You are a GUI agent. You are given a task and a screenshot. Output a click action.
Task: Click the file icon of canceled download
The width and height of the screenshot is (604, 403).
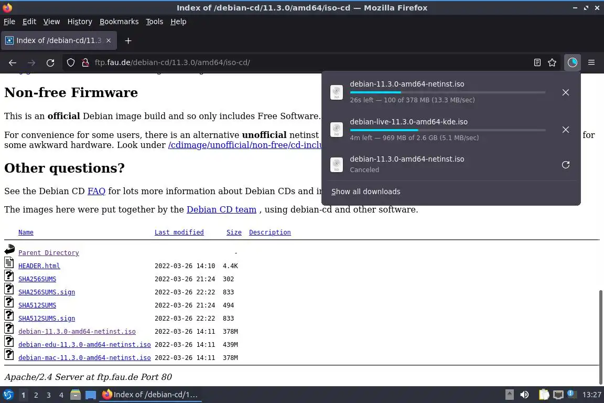[x=336, y=165]
